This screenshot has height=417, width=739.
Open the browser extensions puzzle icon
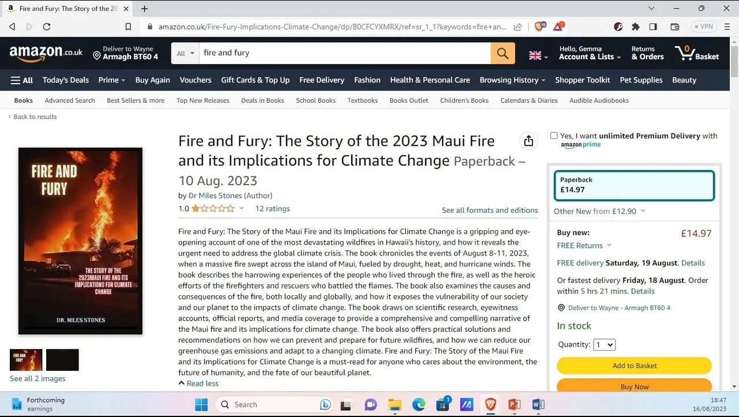pyautogui.click(x=636, y=27)
